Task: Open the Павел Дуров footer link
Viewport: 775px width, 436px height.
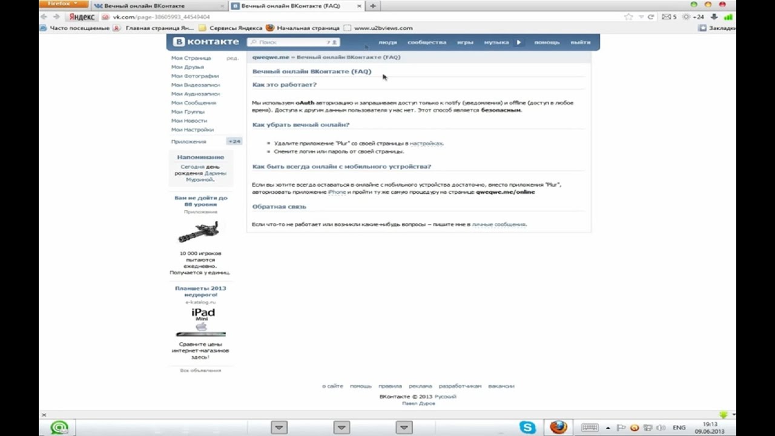Action: 418,403
